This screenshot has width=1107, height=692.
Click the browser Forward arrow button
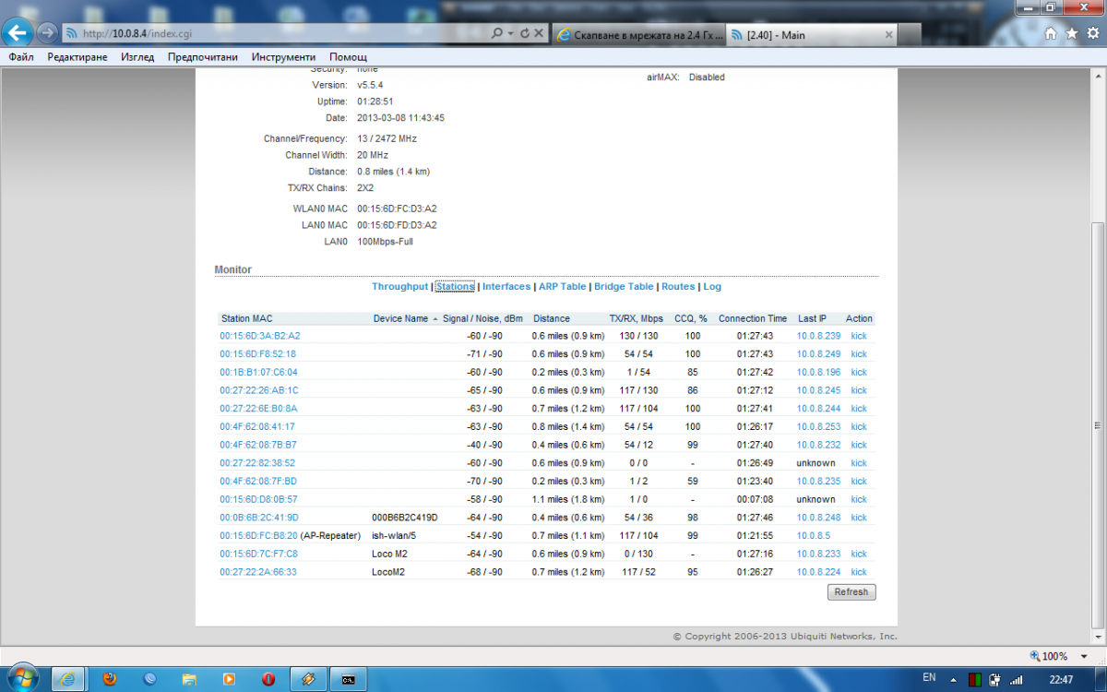click(47, 33)
